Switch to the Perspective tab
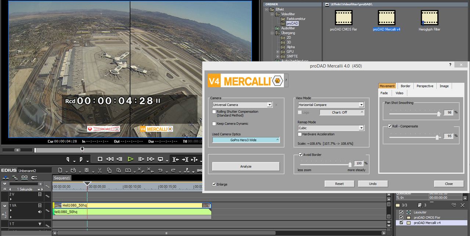 (425, 86)
